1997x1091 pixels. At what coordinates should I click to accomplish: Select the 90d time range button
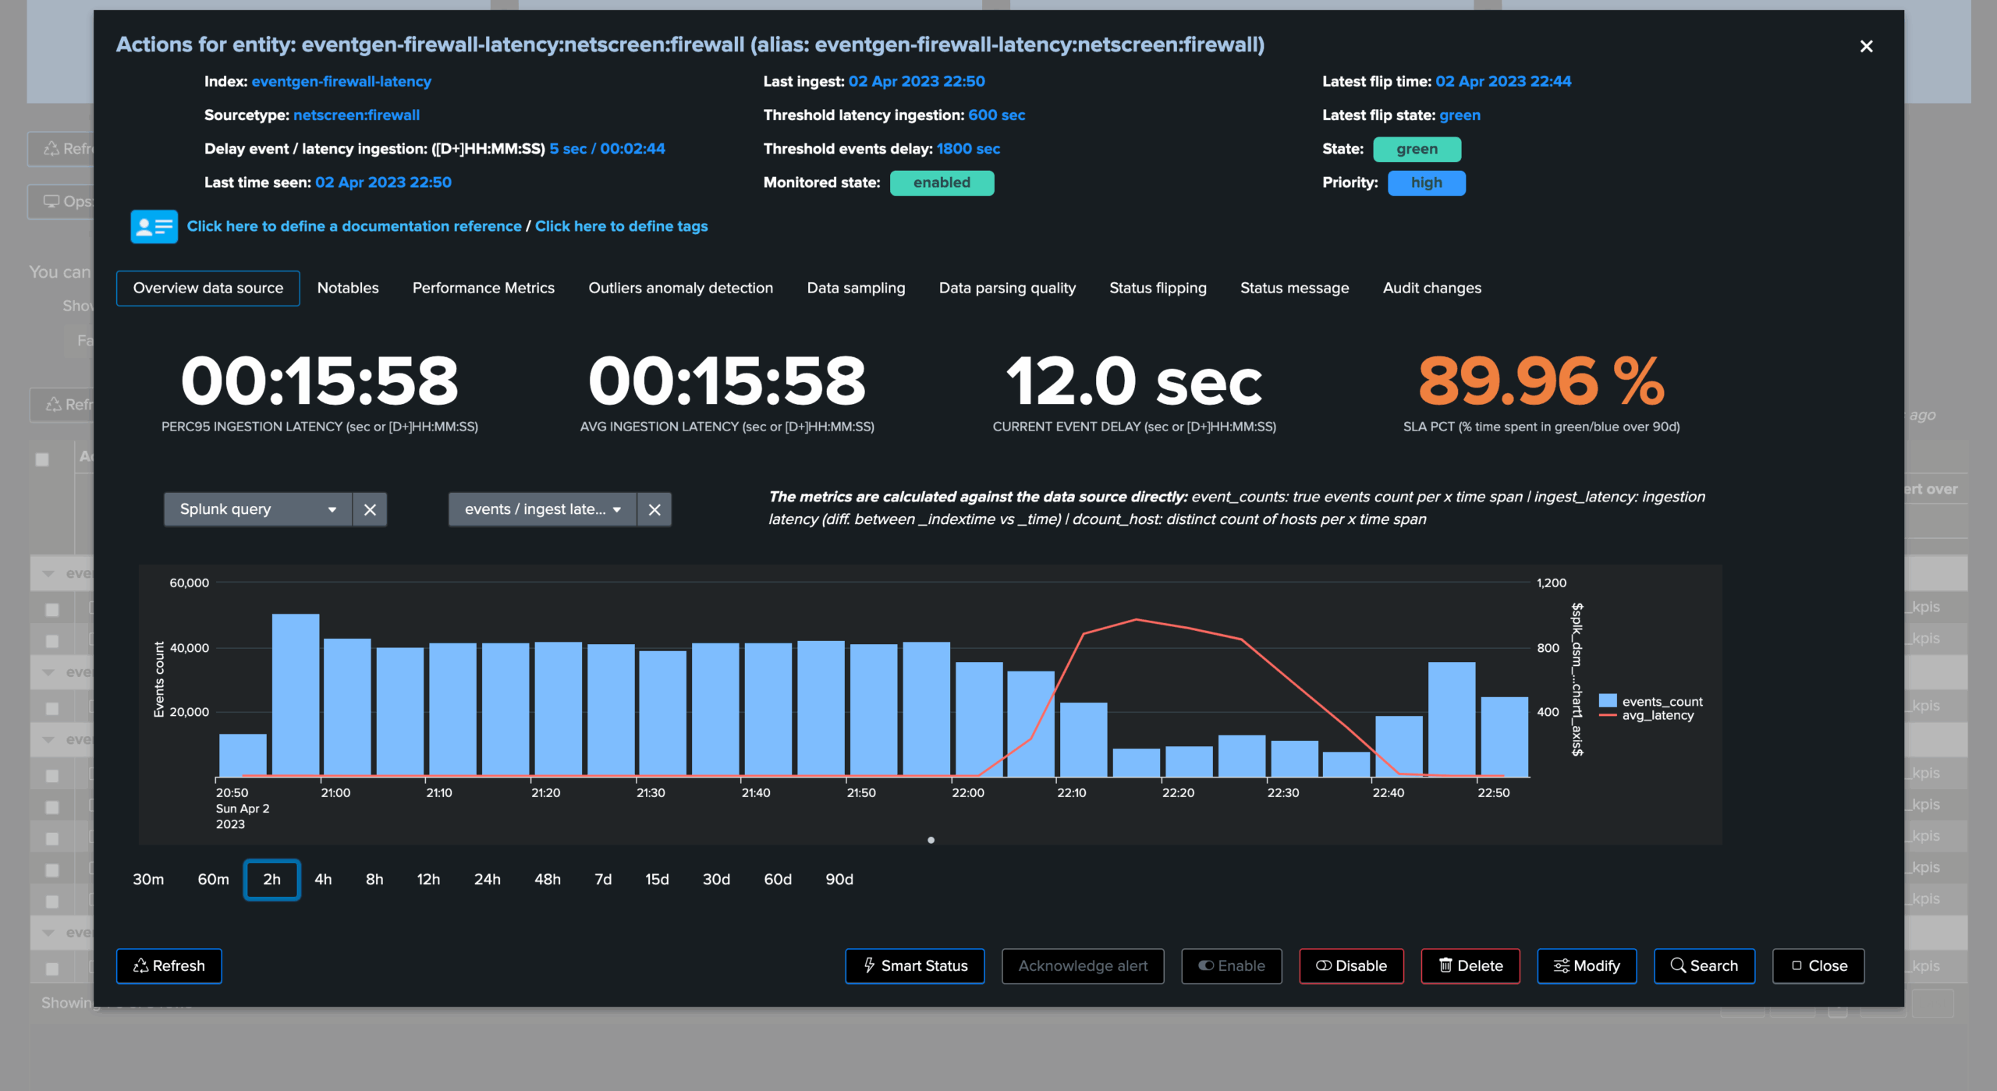point(839,879)
